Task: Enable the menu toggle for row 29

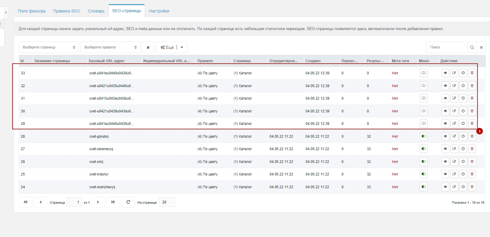Action: pos(423,123)
